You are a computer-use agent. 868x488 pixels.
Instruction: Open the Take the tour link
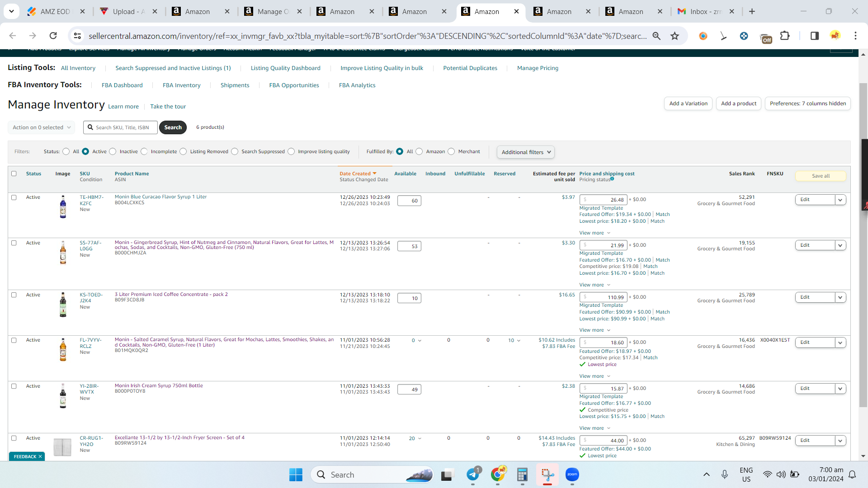168,107
